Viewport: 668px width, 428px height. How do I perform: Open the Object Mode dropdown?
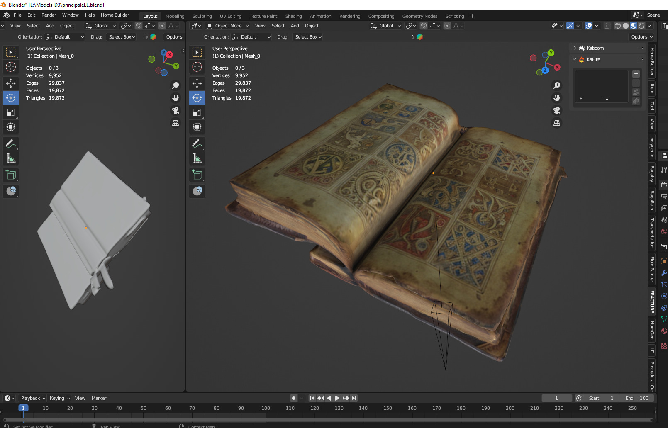coord(228,26)
